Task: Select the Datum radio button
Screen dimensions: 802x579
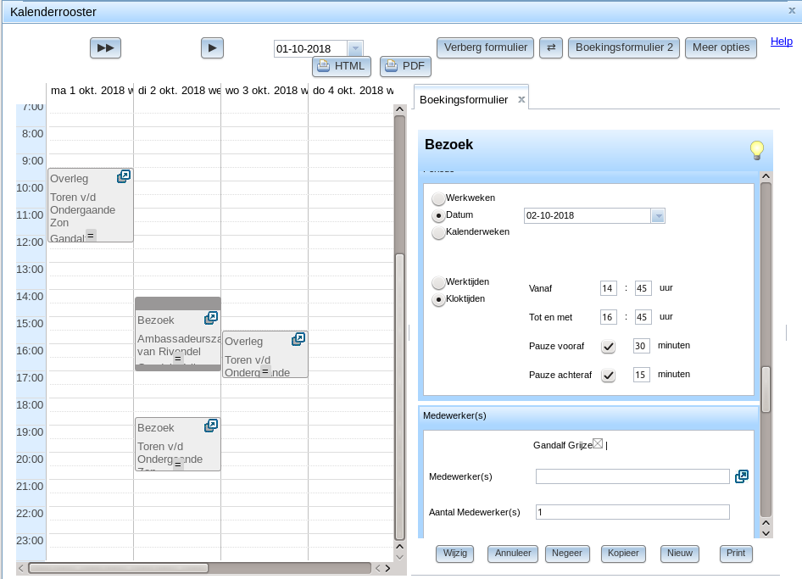Action: [438, 216]
